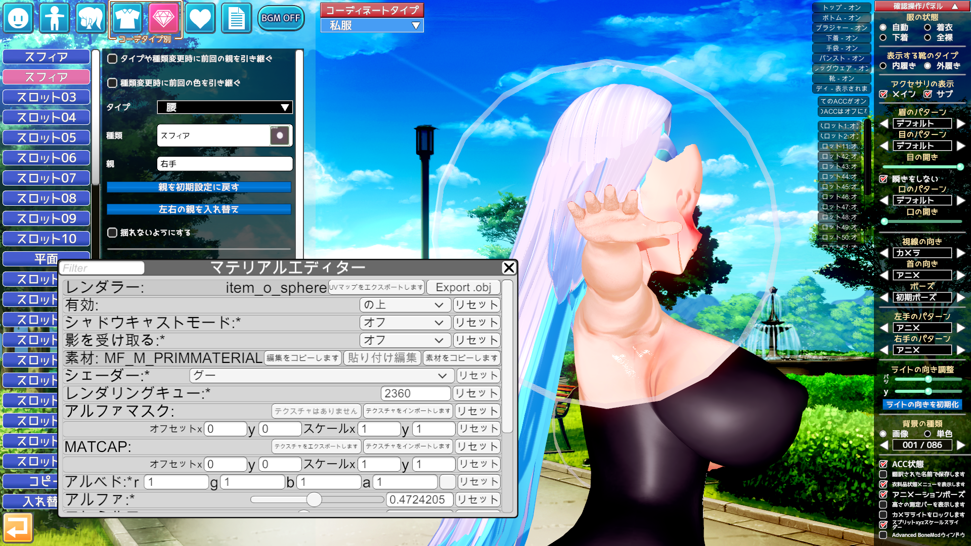Open the コーディネートタイプ 私服 dropdown

372,25
